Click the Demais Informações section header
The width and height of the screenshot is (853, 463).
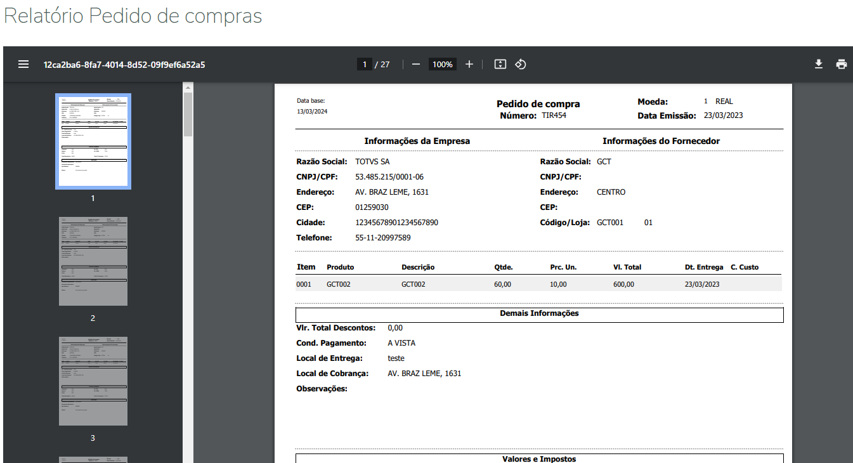click(539, 313)
